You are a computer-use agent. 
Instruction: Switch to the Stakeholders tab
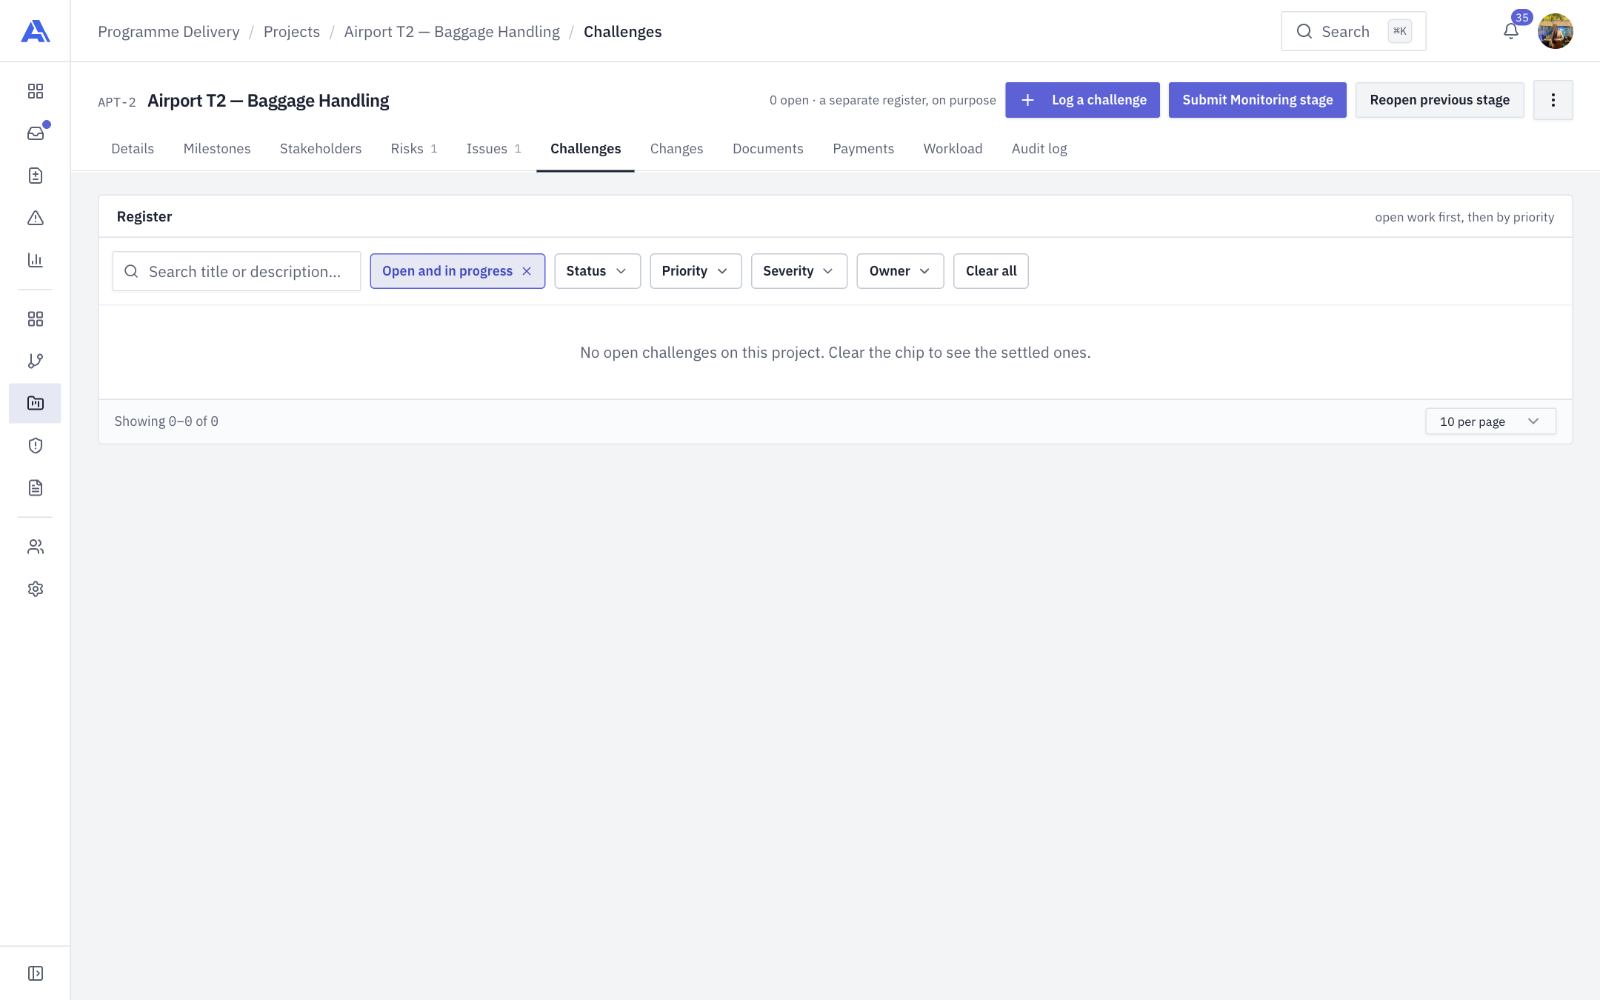(321, 149)
